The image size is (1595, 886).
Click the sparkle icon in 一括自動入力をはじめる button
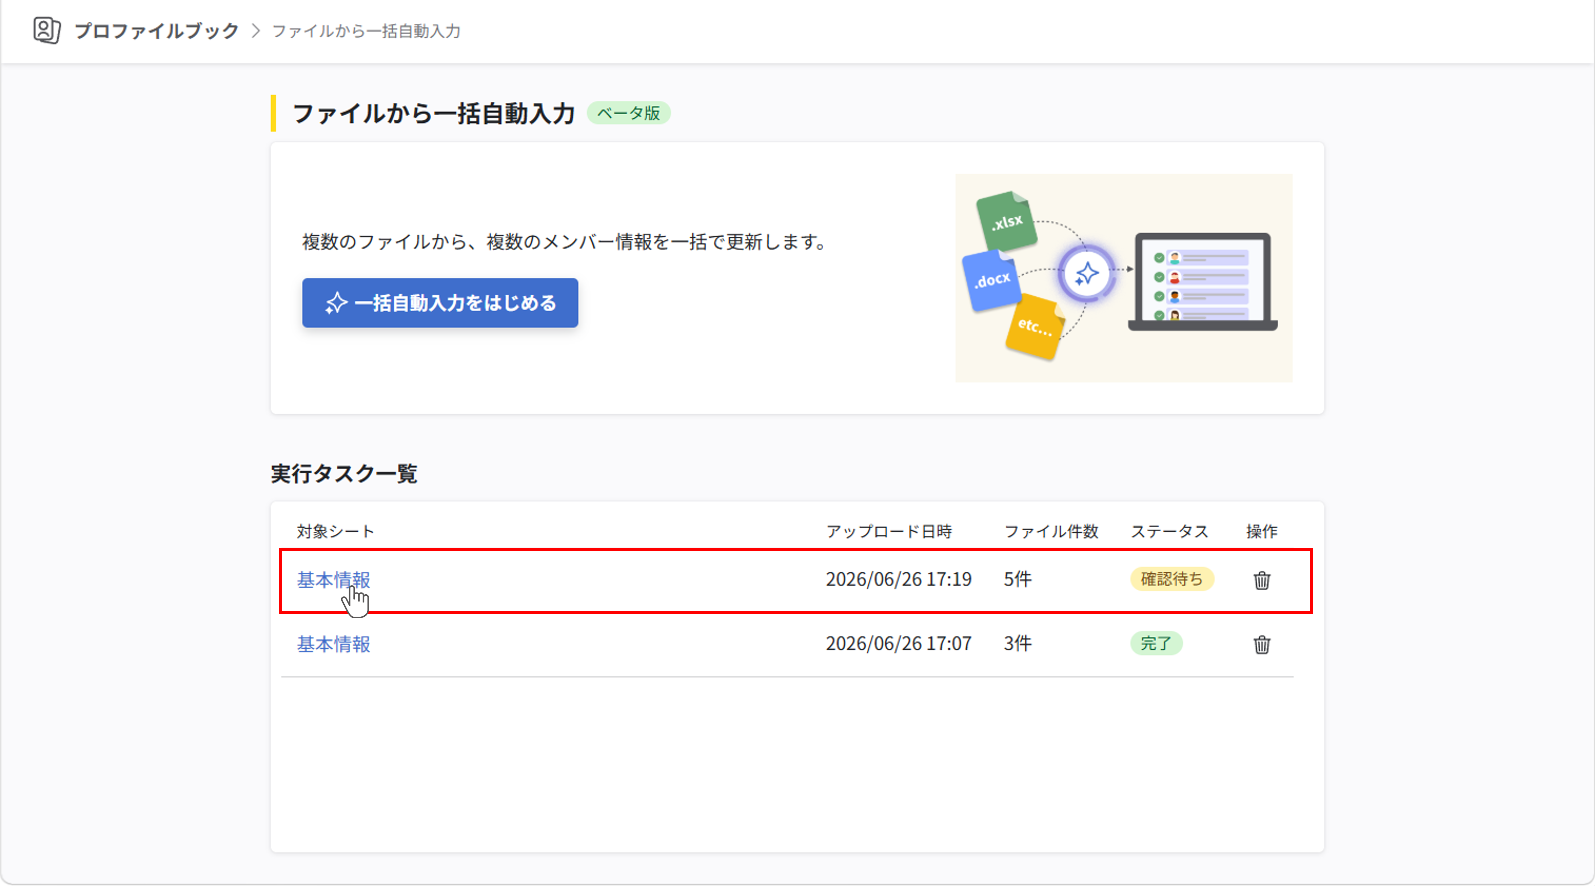point(336,303)
